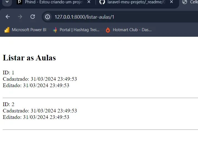
Task: Click the globe icon on the Celk tab
Action: 185,2
